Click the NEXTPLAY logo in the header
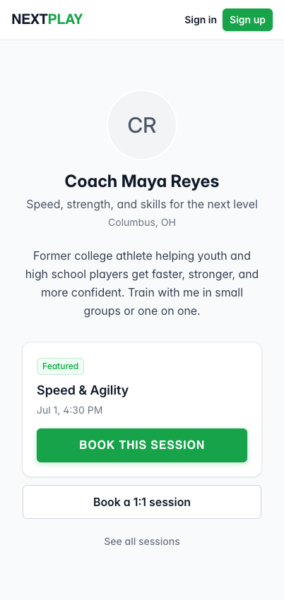 47,19
